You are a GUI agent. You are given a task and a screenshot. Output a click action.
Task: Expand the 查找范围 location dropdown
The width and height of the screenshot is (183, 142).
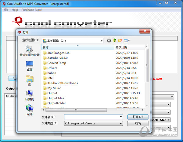point(102,41)
